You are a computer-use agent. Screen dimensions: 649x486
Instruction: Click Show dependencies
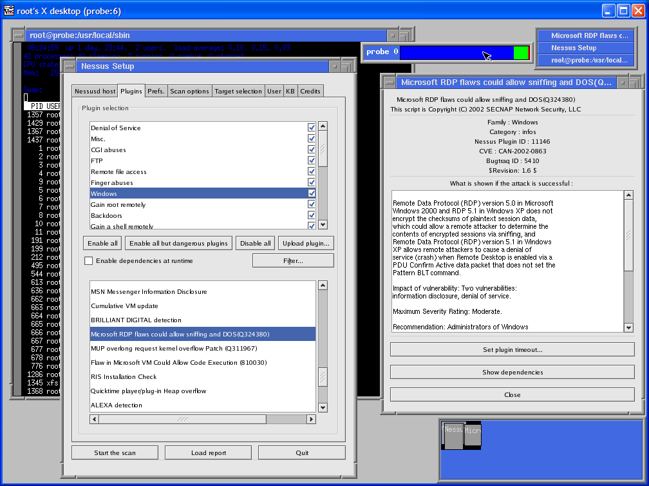tap(513, 372)
